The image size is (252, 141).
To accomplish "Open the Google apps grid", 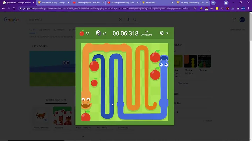I will coord(234,20).
